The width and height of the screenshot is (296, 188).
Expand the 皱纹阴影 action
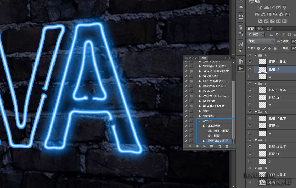pyautogui.click(x=200, y=116)
